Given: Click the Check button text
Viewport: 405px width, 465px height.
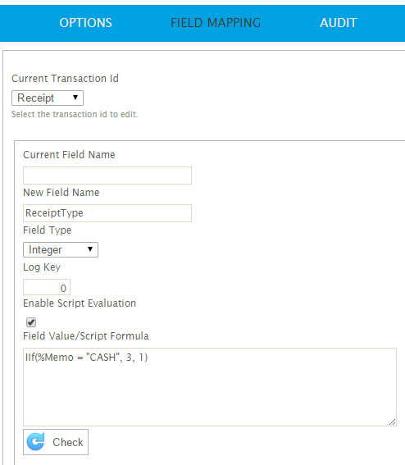Looking at the screenshot, I should (x=68, y=442).
